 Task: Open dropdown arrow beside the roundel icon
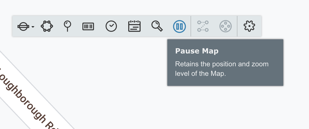click(33, 27)
